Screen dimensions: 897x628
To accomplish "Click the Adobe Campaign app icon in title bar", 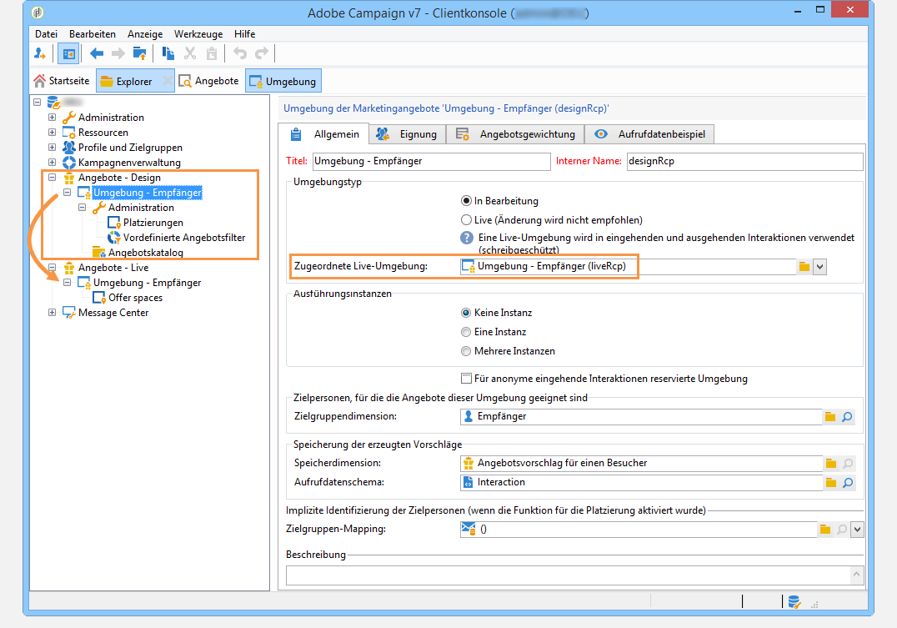I will (38, 12).
